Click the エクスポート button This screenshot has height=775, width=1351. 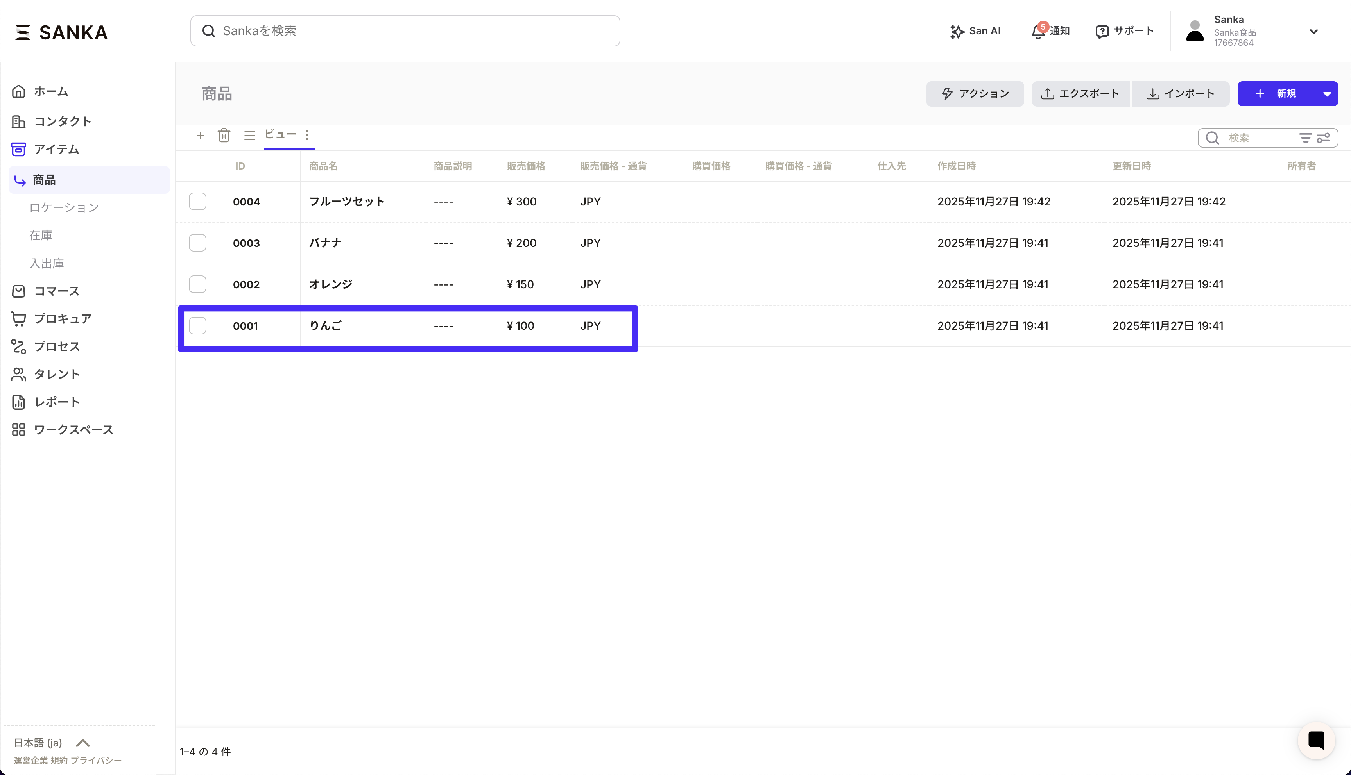point(1080,94)
